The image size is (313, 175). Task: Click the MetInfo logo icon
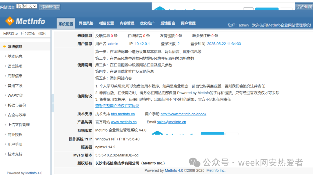tap(10, 21)
